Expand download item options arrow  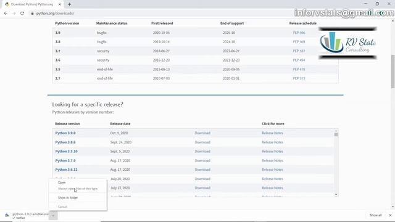tap(53, 215)
